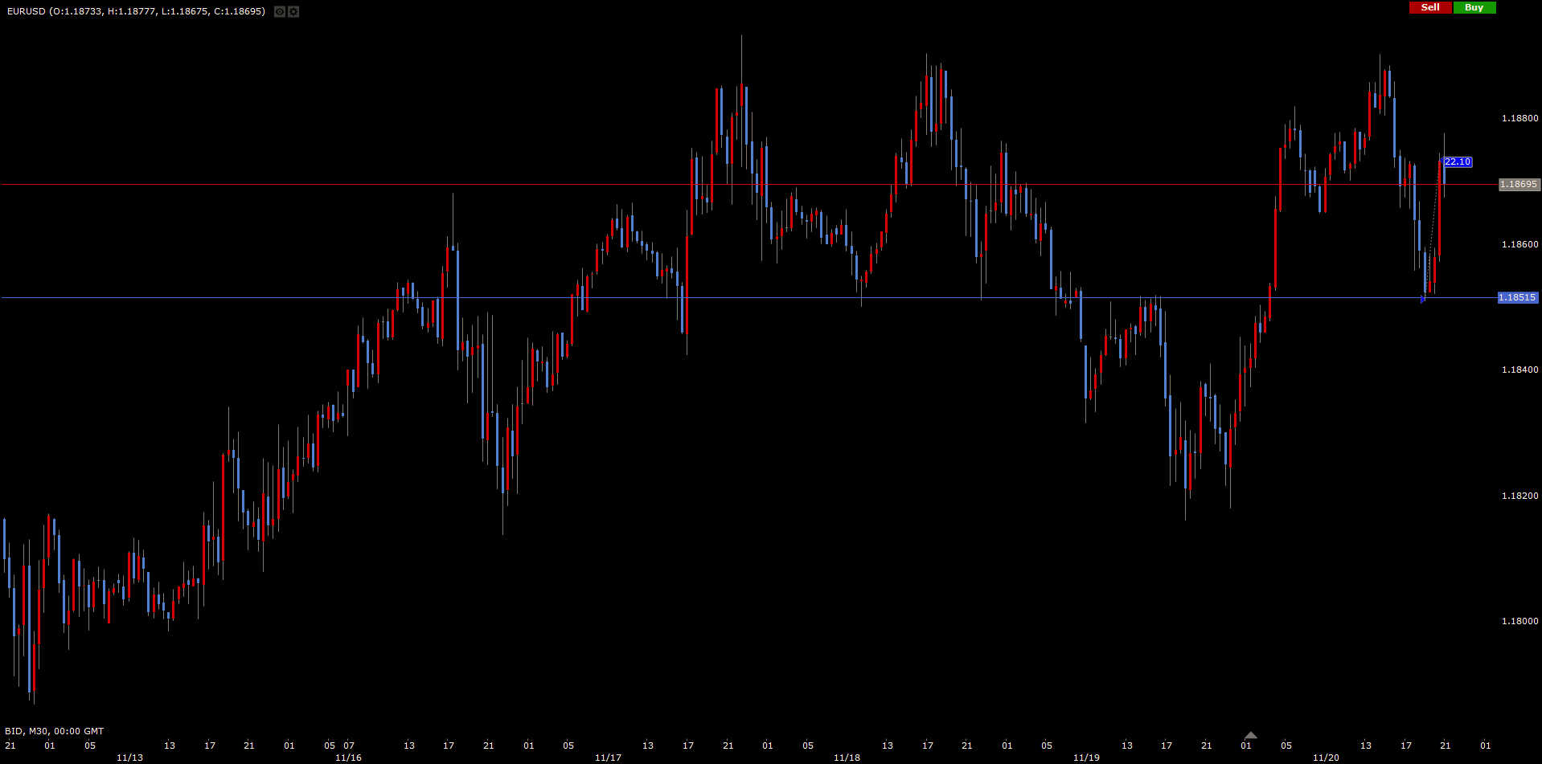Open chart settings via the gear icon
Viewport: 1542px width, 764px height.
tap(293, 11)
